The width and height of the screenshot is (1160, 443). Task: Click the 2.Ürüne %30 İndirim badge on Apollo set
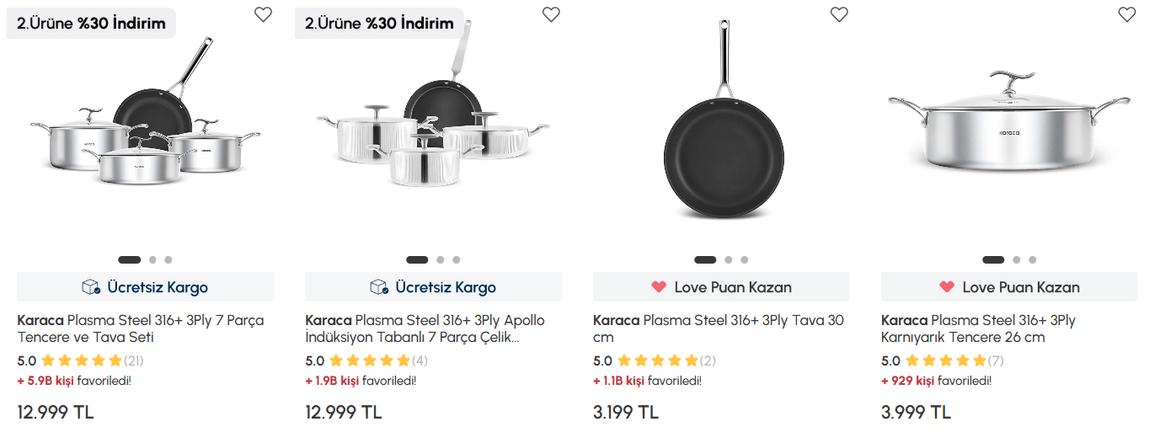pos(379,24)
